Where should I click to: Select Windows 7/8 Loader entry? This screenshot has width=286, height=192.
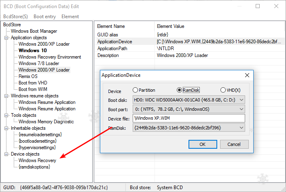coord(39,63)
